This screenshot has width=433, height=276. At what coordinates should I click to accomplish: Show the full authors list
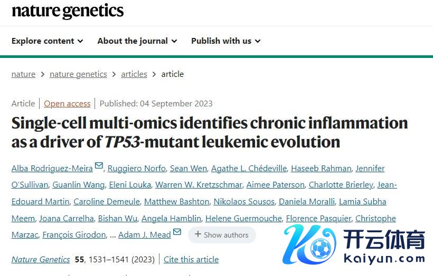pos(222,235)
